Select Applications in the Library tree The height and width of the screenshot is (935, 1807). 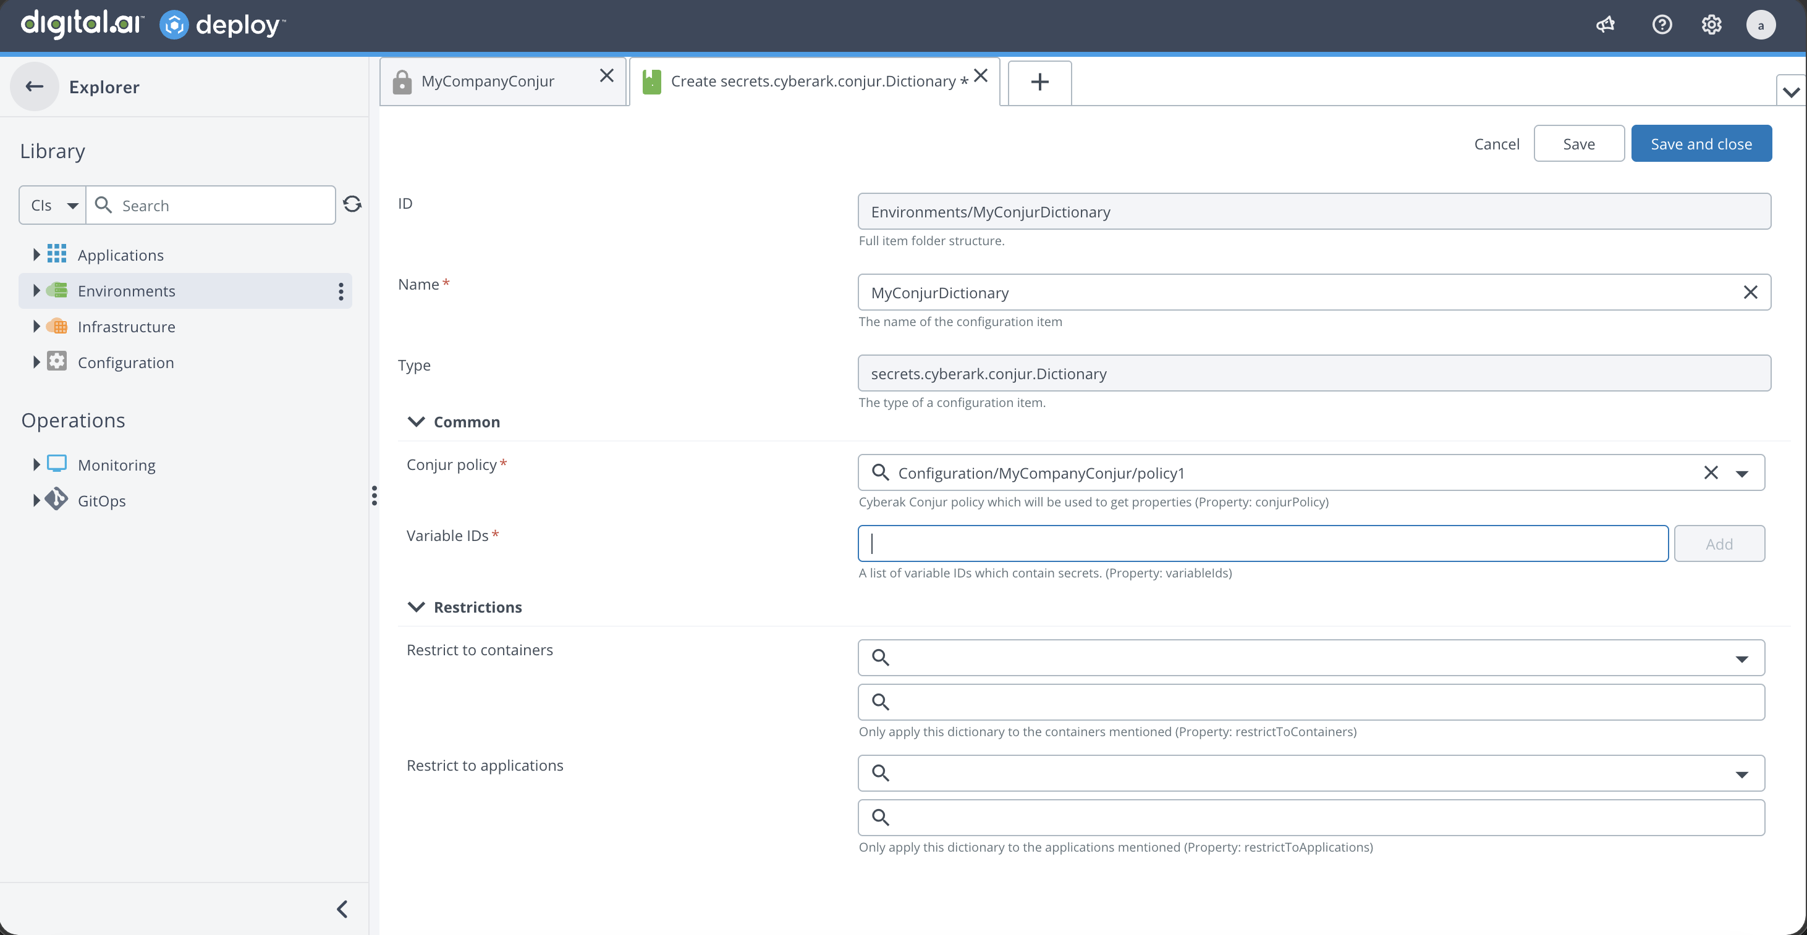(x=121, y=254)
